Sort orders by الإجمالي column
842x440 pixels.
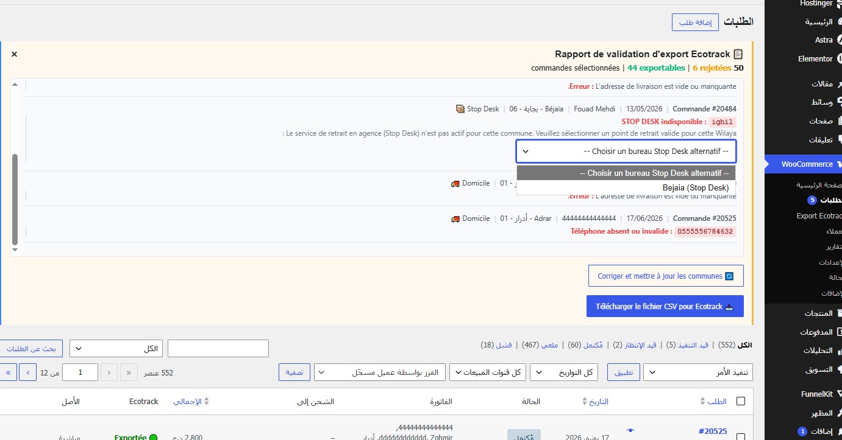[x=191, y=402]
